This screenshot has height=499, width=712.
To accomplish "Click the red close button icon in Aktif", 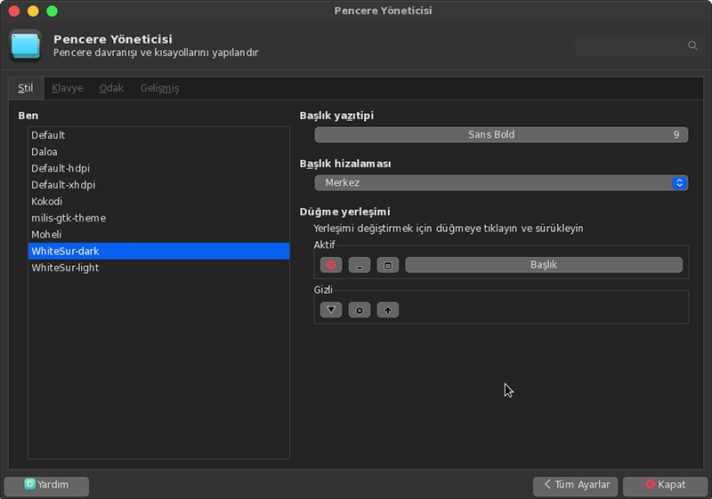I will 331,265.
